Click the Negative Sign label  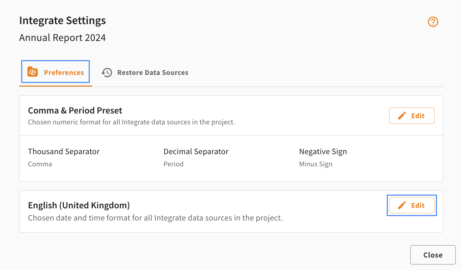[x=323, y=152]
